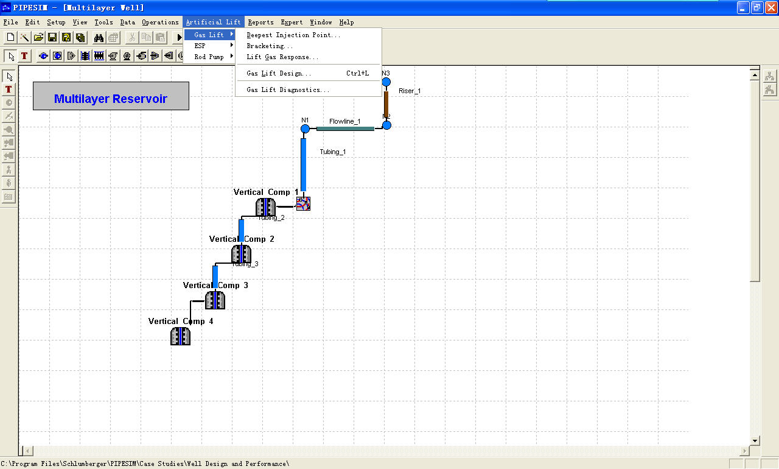The image size is (779, 469).
Task: Open the Operations menu
Action: pyautogui.click(x=160, y=22)
